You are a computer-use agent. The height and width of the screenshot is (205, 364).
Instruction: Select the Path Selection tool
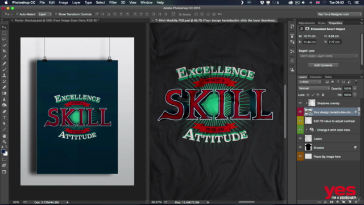(4, 124)
